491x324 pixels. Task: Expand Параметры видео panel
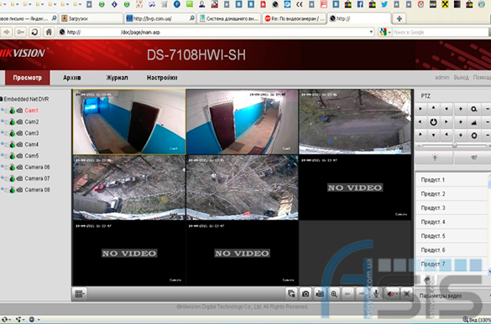tap(453, 296)
